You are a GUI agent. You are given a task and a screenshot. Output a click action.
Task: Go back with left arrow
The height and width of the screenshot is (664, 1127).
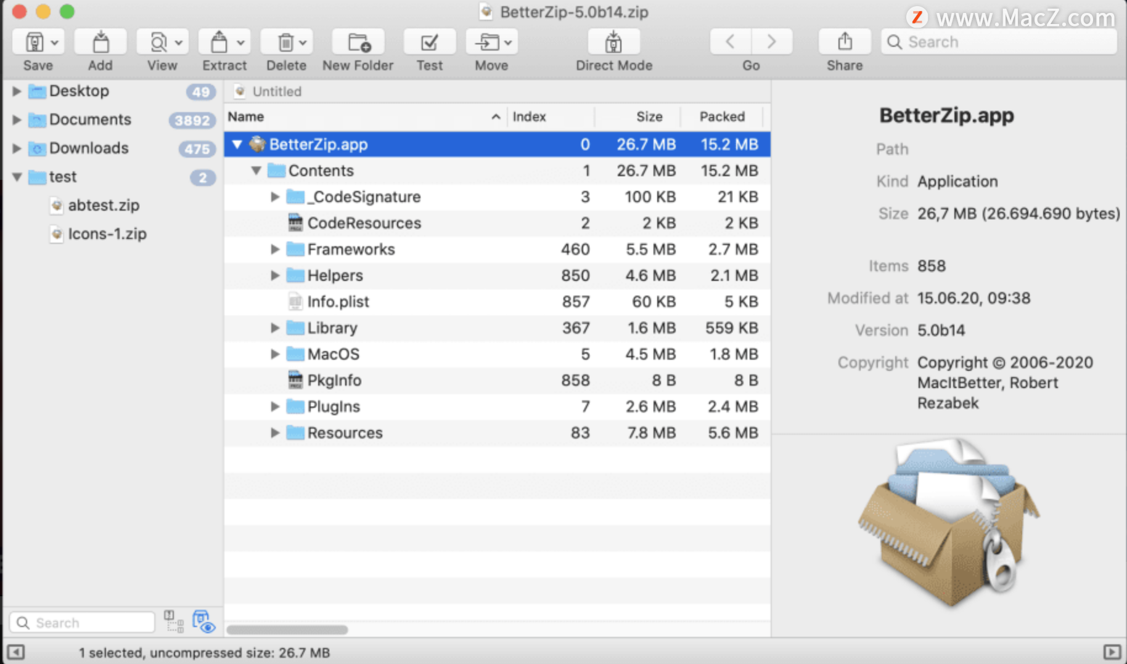(x=731, y=42)
